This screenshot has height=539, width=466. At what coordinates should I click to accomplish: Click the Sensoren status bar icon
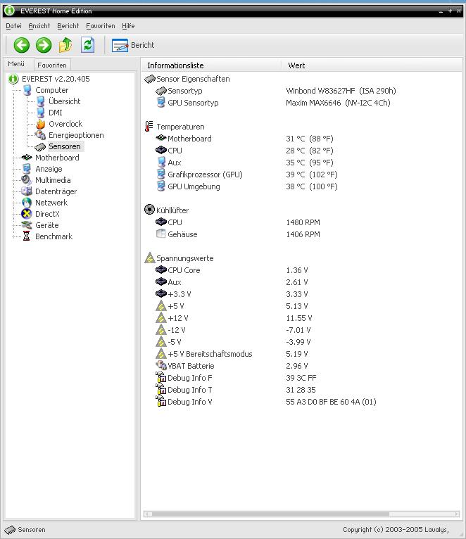[10, 530]
